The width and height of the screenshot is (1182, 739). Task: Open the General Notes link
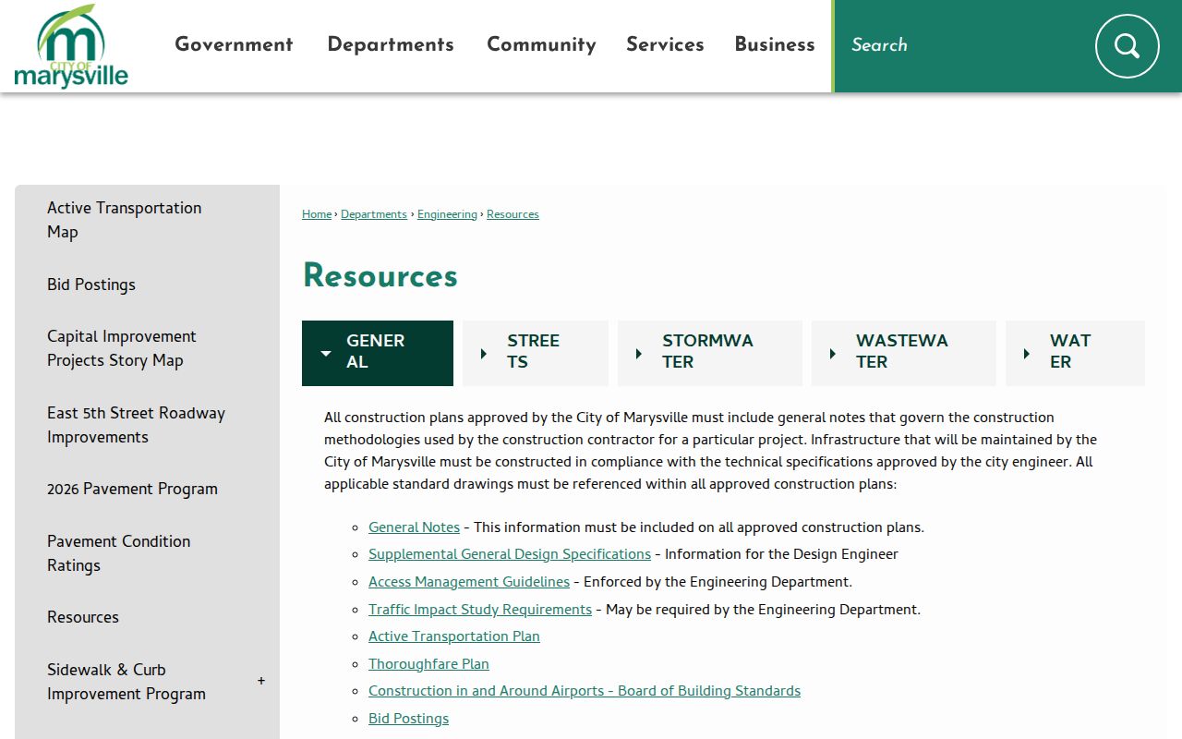tap(414, 527)
